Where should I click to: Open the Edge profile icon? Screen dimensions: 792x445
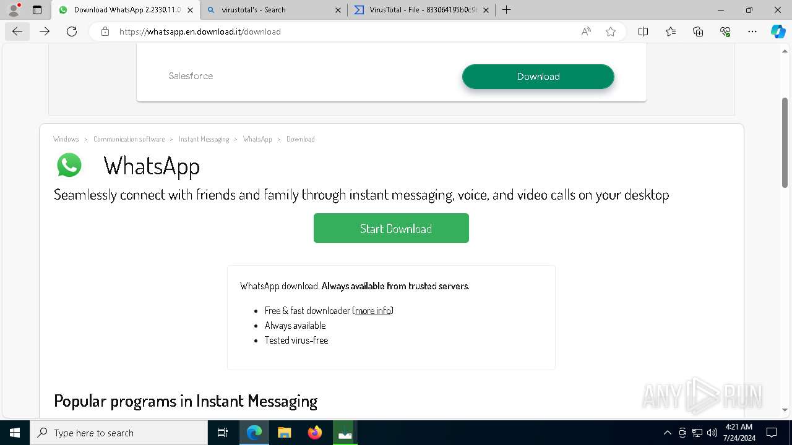(14, 10)
